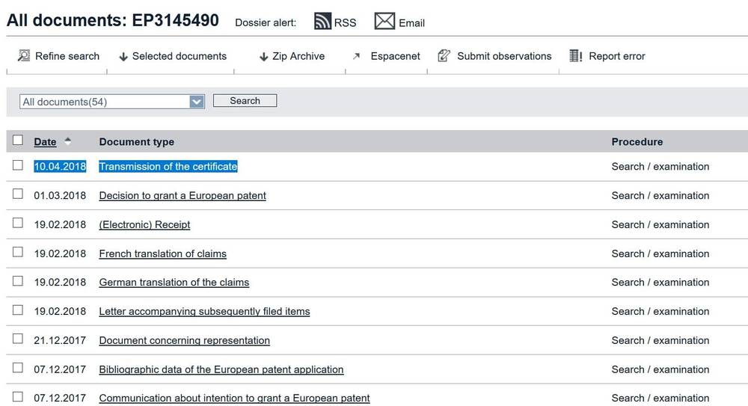
Task: Check the box for Decision to grant row
Action: coord(18,194)
